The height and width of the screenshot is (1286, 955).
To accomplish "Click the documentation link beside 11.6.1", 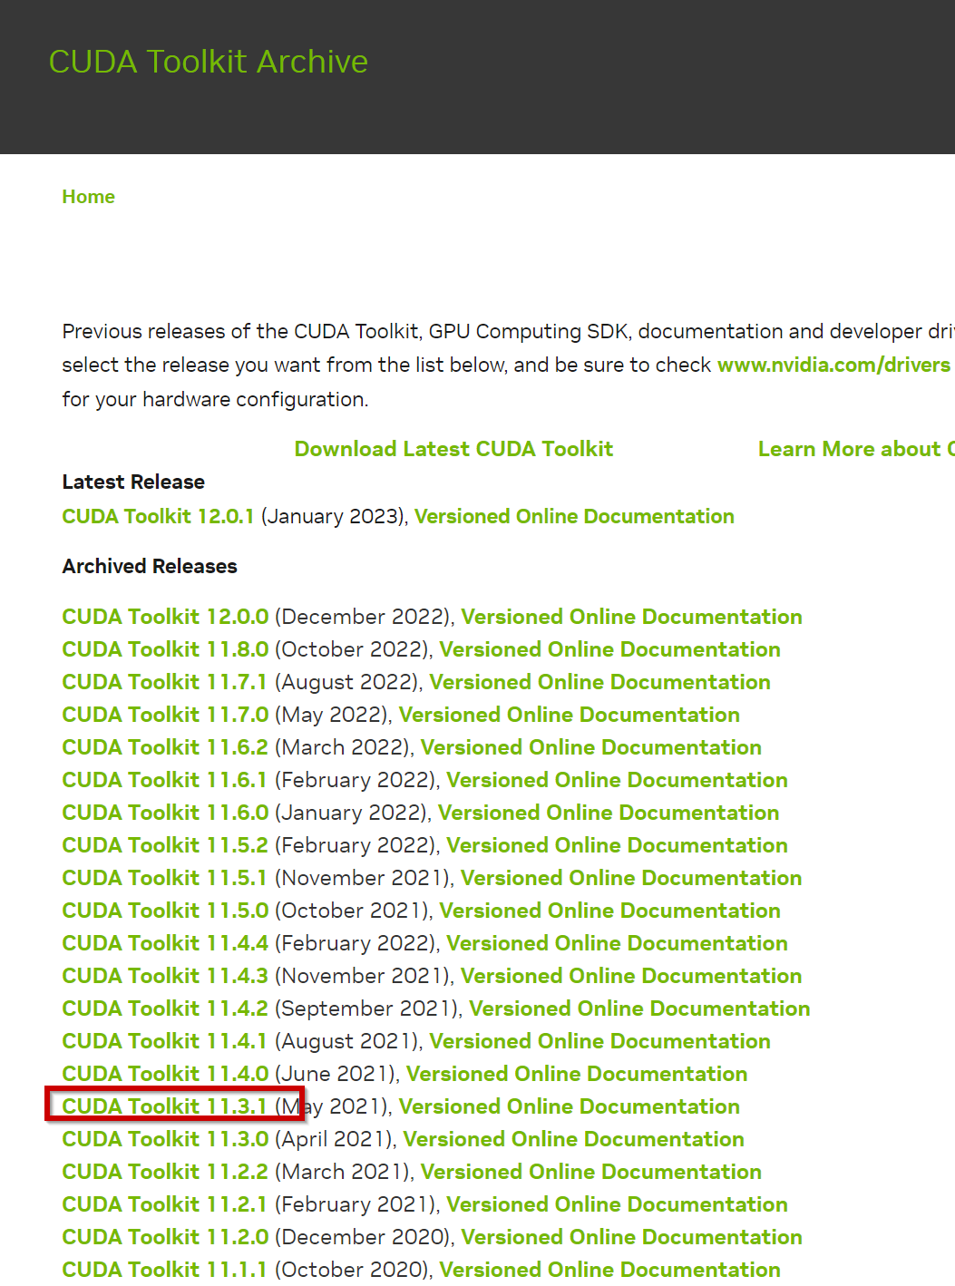I will pyautogui.click(x=617, y=780).
